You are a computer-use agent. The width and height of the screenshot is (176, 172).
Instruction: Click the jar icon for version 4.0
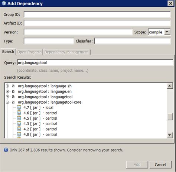[19, 134]
